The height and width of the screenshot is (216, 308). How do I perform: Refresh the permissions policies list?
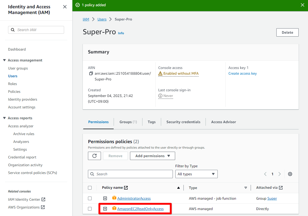[94, 156]
